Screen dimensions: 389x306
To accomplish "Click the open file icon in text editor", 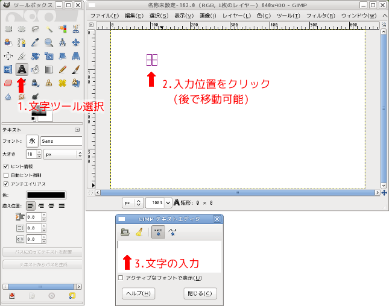I will click(x=125, y=231).
